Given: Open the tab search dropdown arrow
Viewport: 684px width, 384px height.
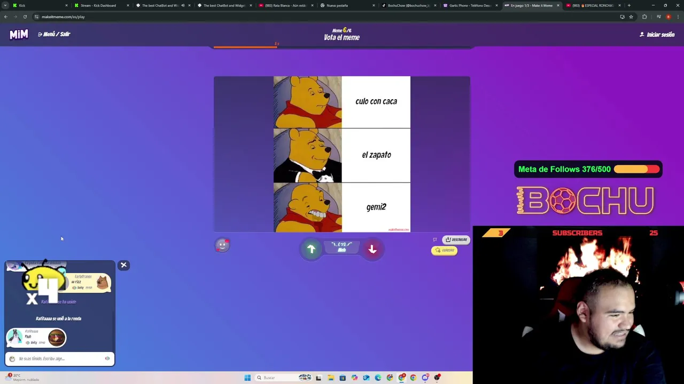Looking at the screenshot, I should pyautogui.click(x=5, y=5).
